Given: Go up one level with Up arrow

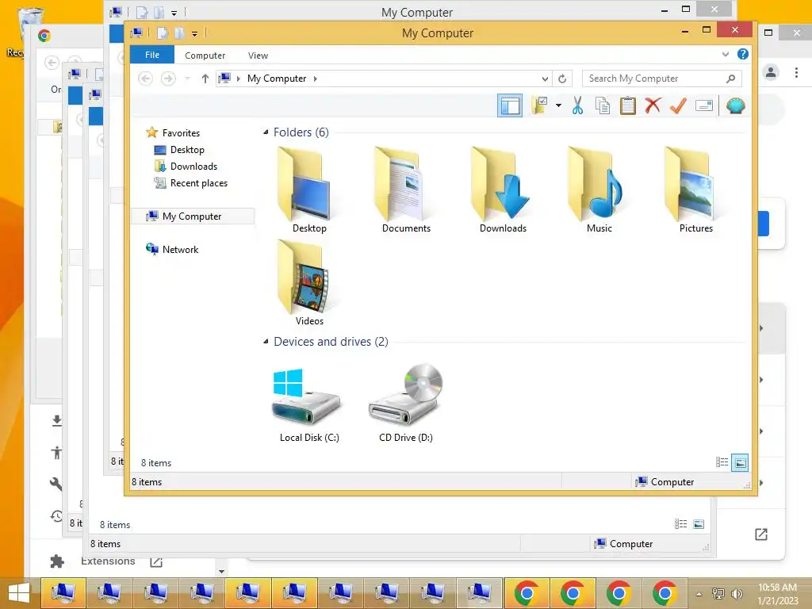Looking at the screenshot, I should 205,79.
